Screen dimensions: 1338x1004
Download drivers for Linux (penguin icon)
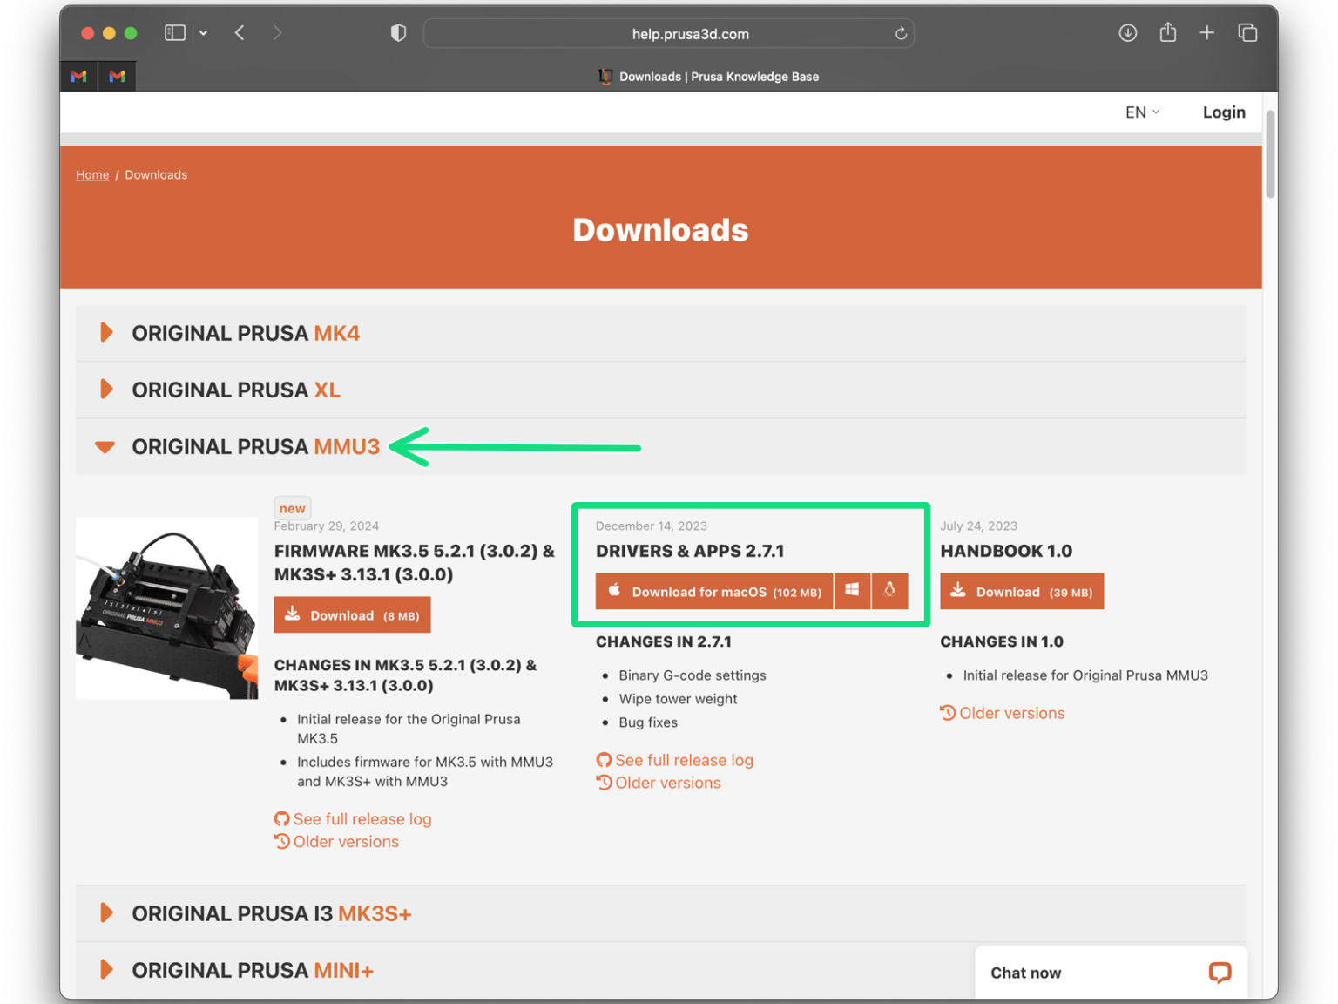889,591
